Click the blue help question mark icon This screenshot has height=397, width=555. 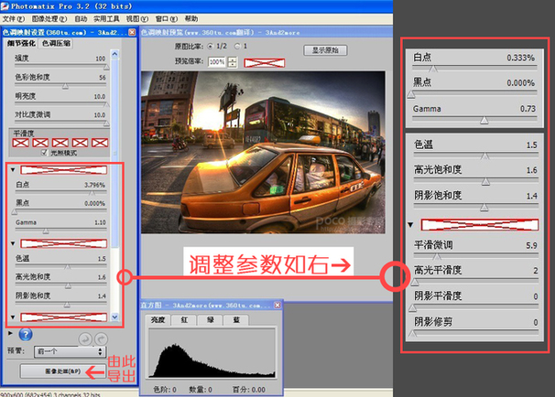(x=26, y=335)
